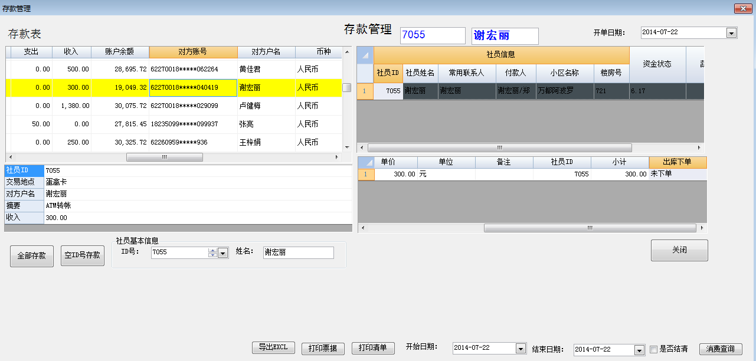Screen dimensions: 756x361
Task: Click the 小区名称 column header
Action: click(565, 73)
